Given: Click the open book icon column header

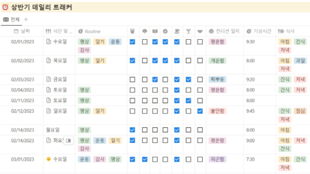Looking at the screenshot, I should 155,31.
